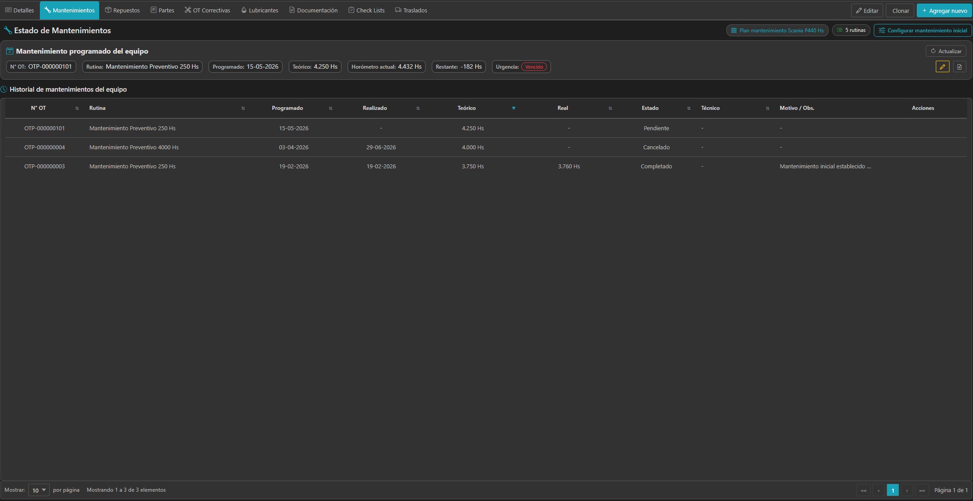Select row OTP-000000004 in history table

point(486,147)
